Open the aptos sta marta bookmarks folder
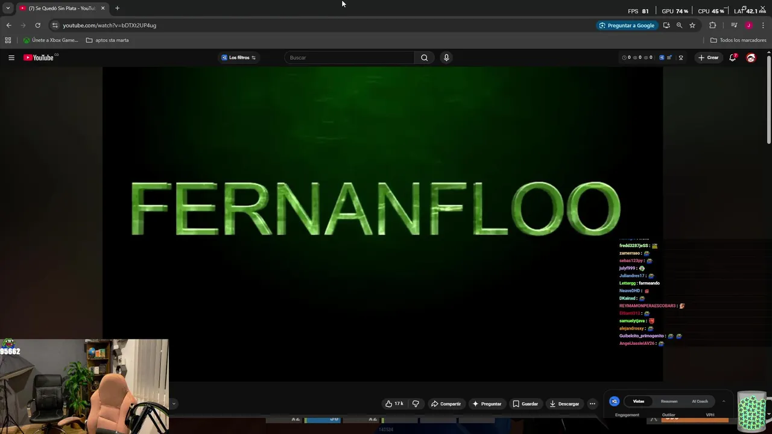This screenshot has width=772, height=434. 107,40
